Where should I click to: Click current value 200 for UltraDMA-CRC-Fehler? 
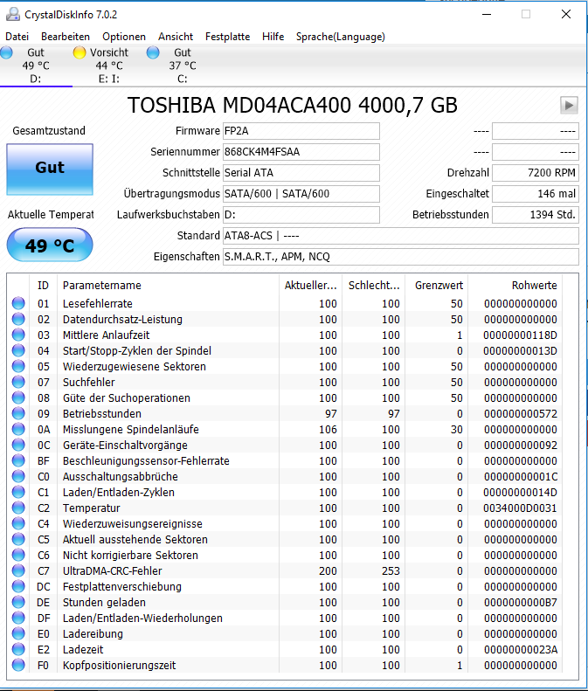point(328,571)
